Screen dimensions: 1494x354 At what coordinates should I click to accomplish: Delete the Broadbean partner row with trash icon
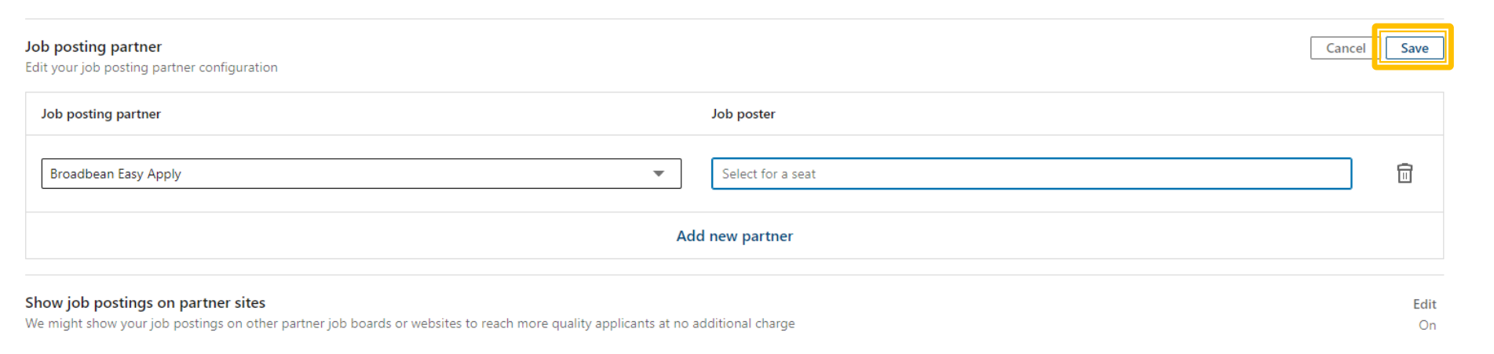(x=1405, y=173)
